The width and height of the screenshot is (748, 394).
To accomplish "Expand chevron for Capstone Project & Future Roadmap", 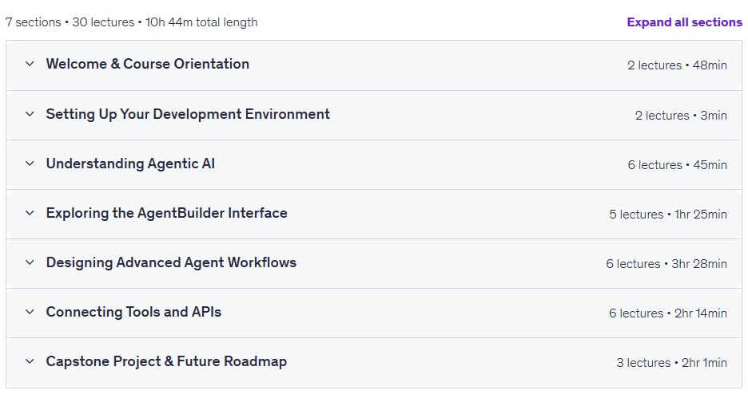I will pos(30,361).
